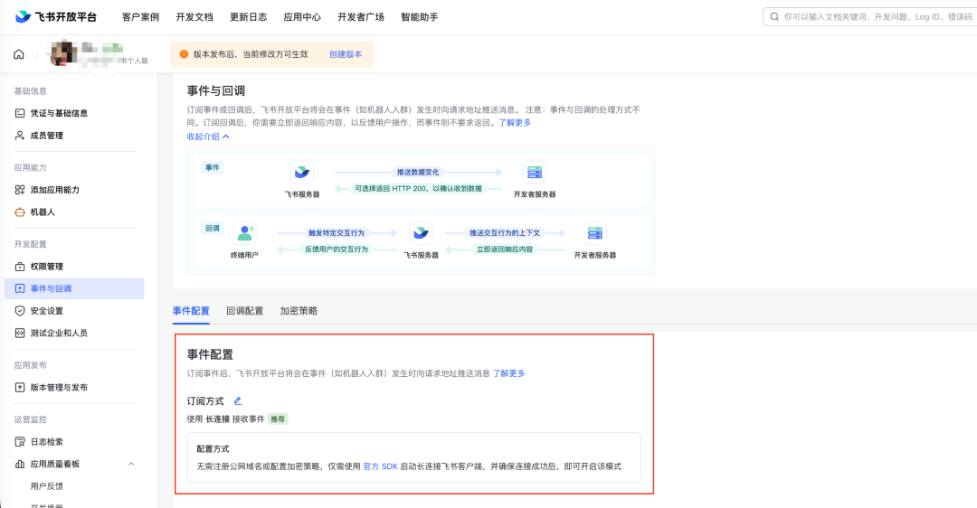
Task: Click the 推荐 green tag
Action: click(x=278, y=419)
